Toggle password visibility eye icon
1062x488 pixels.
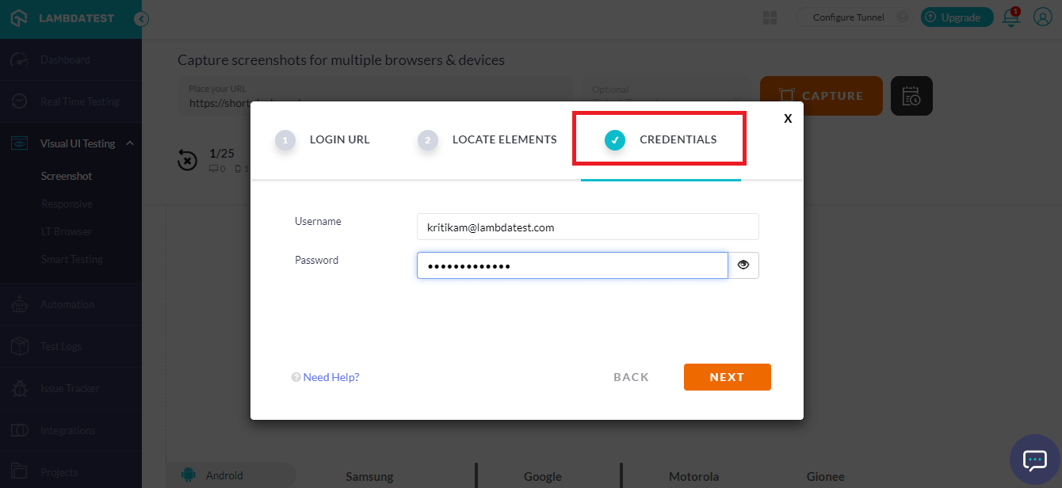click(743, 265)
